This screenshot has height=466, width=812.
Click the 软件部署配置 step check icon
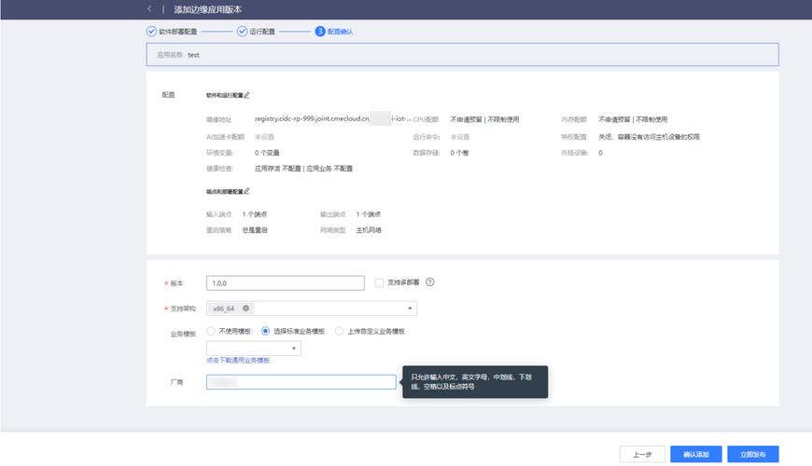point(151,32)
